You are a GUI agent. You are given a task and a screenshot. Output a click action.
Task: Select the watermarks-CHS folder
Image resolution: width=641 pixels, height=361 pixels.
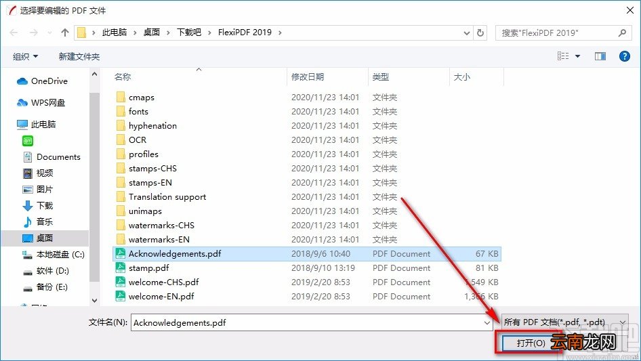(155, 226)
